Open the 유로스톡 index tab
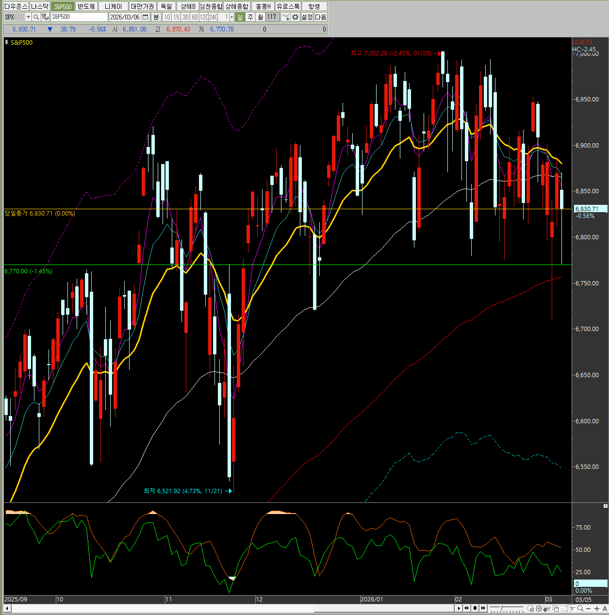 (x=288, y=6)
